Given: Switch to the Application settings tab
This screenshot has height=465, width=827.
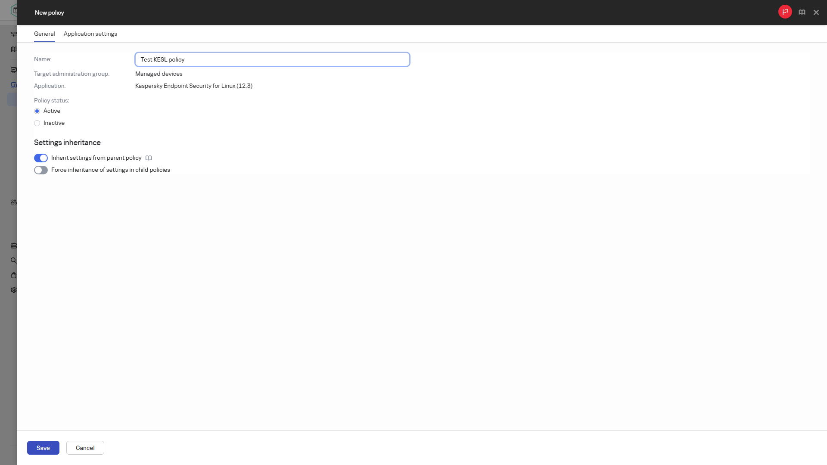Looking at the screenshot, I should (90, 34).
